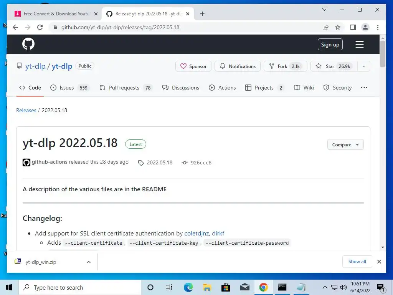This screenshot has width=393, height=295.
Task: Expand yt-dlp_win.zip download options chevron
Action: click(x=89, y=262)
